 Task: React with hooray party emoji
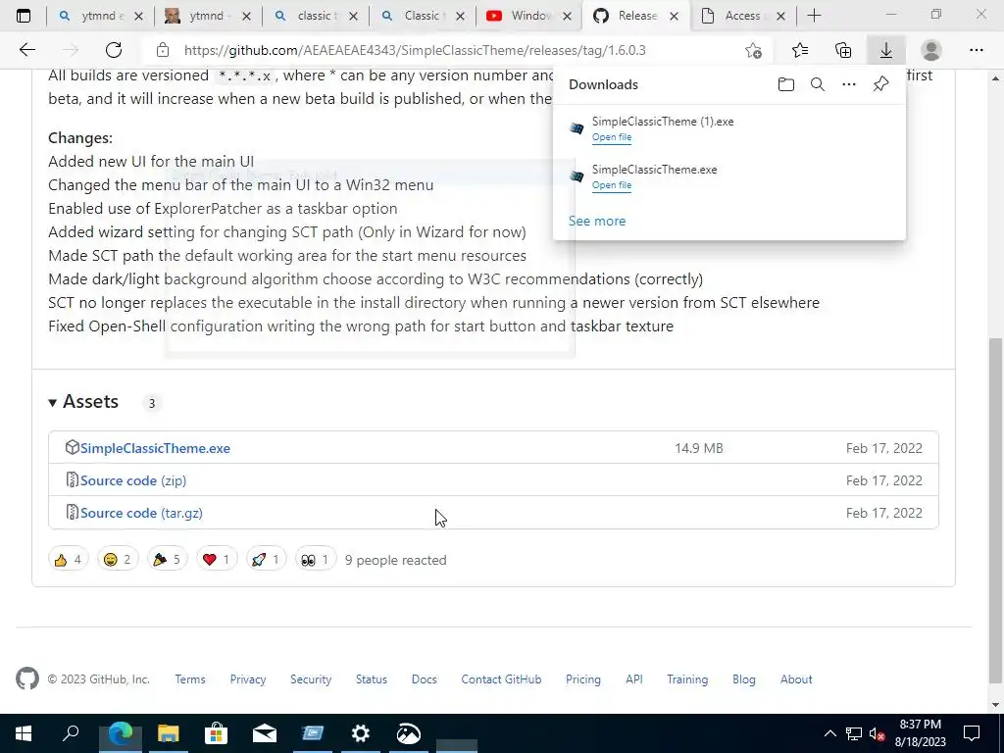(x=167, y=560)
